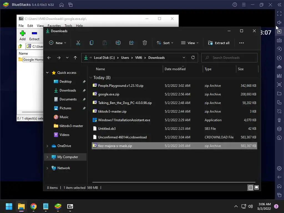Refresh the Downloads folder view
This screenshot has width=284, height=213.
(x=193, y=58)
